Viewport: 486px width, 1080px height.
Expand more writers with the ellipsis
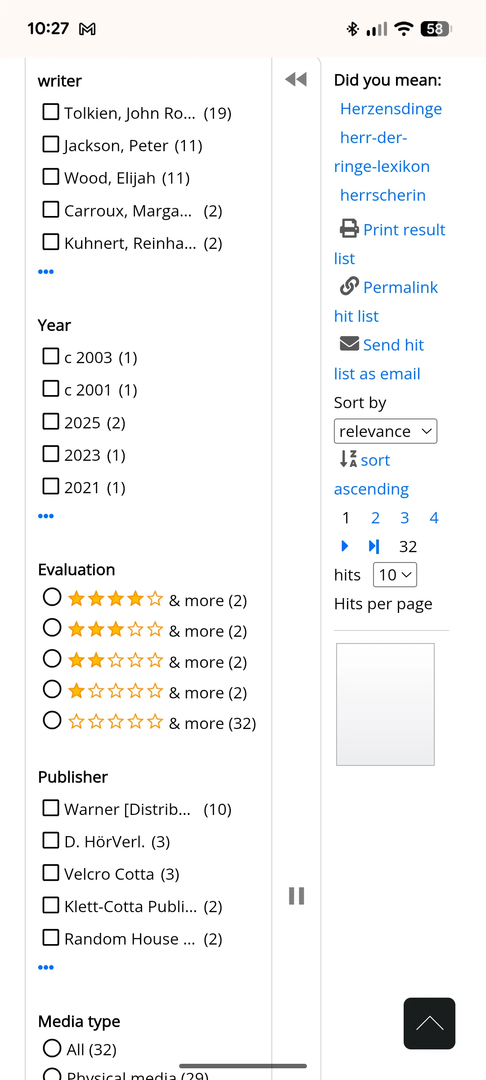pyautogui.click(x=46, y=271)
